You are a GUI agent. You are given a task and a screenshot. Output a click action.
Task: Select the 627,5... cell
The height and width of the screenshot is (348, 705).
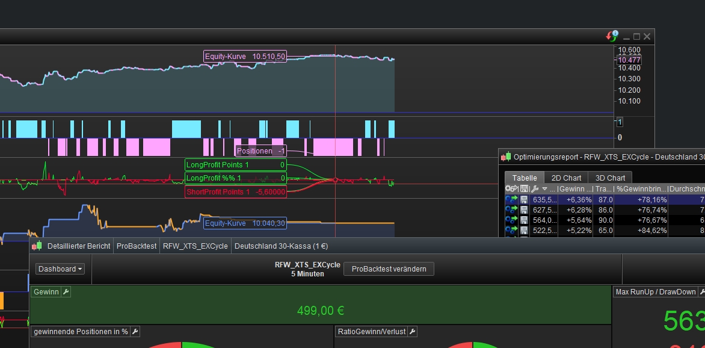coord(544,210)
